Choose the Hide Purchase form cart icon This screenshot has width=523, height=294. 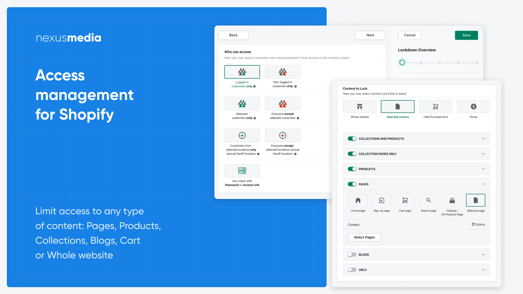[x=436, y=106]
